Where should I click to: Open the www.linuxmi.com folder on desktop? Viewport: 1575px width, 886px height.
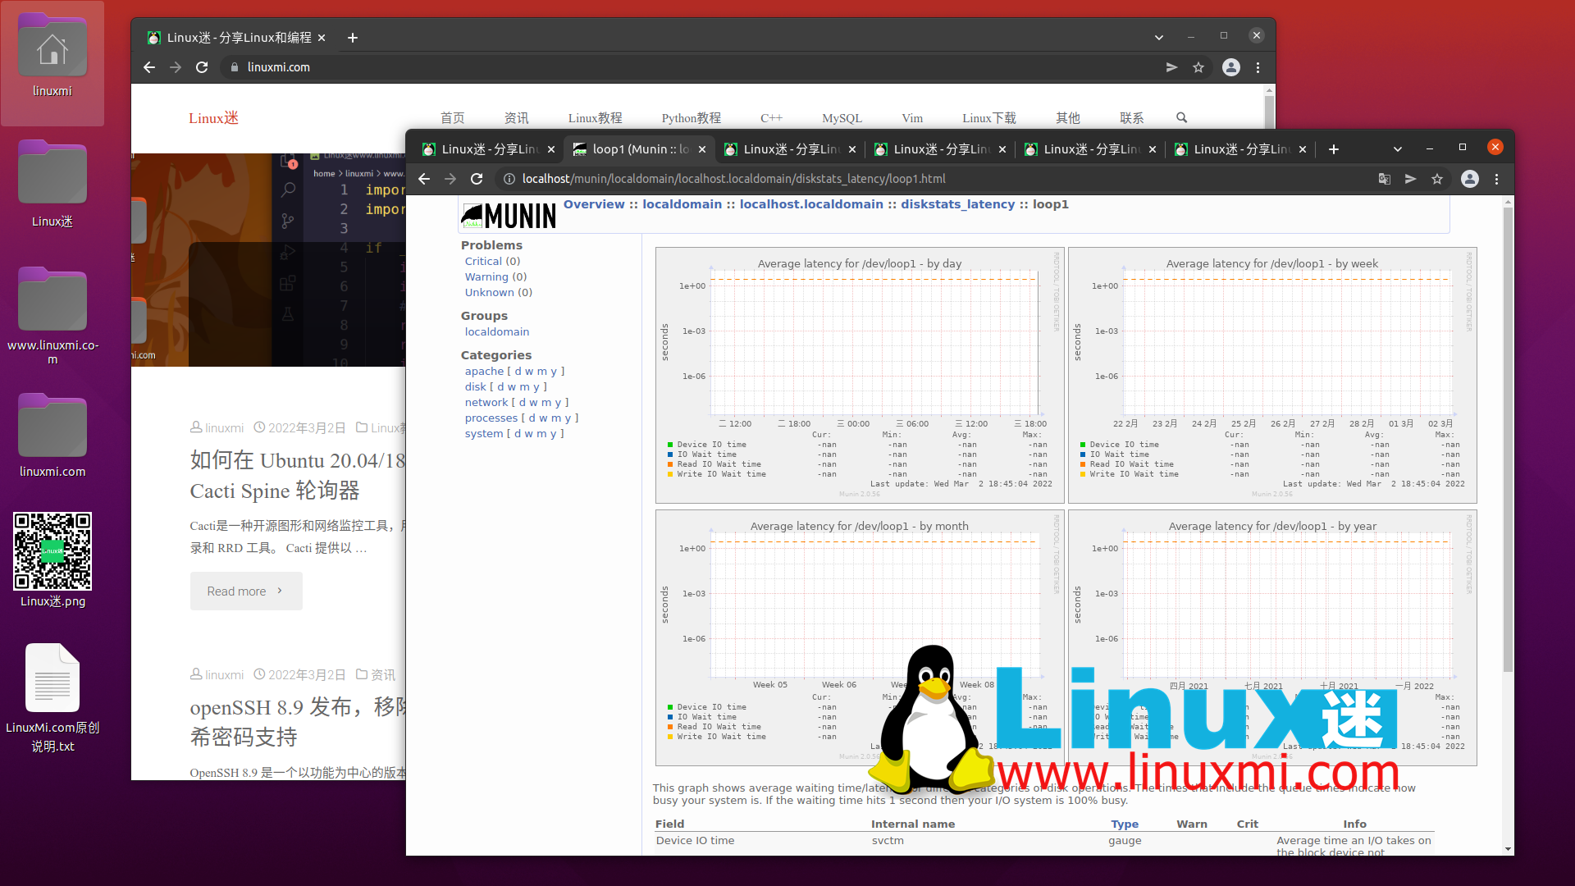[x=52, y=315]
